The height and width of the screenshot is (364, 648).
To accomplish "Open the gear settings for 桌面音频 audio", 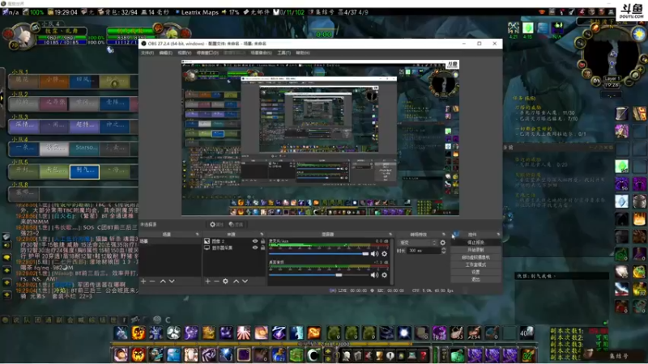I will tap(384, 275).
